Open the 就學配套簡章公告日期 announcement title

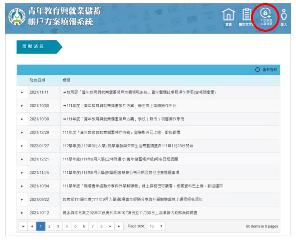[x=121, y=172]
